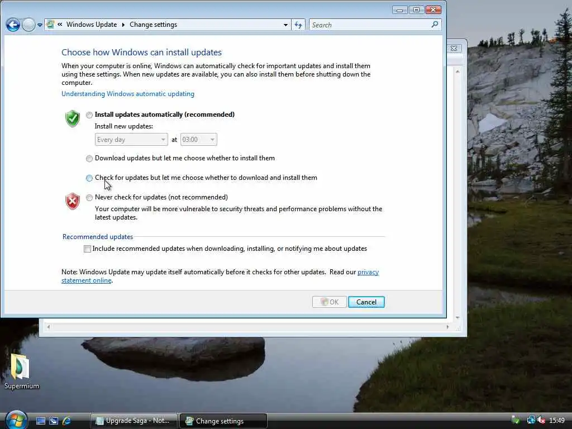
Task: Click the greyed Forward navigation button
Action: coord(28,25)
